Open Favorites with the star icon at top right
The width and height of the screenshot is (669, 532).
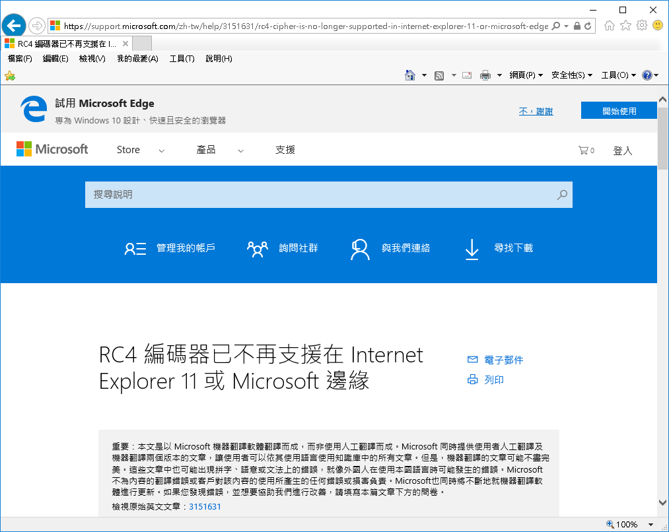click(x=625, y=26)
